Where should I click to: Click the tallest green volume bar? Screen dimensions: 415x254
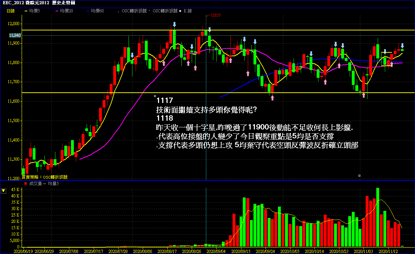[378, 217]
